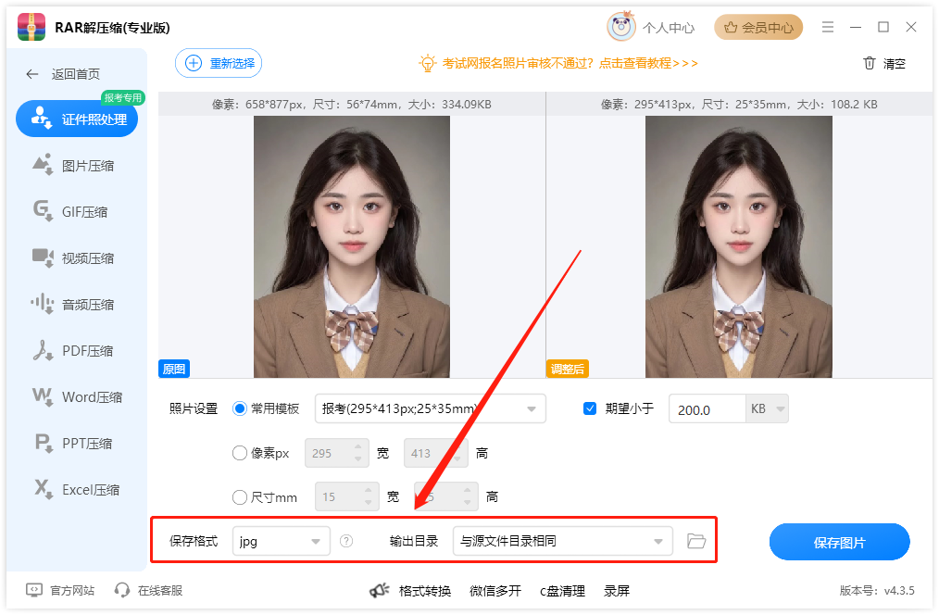Choose PPT压缩 in the sidebar
The height and width of the screenshot is (615, 939).
73,443
